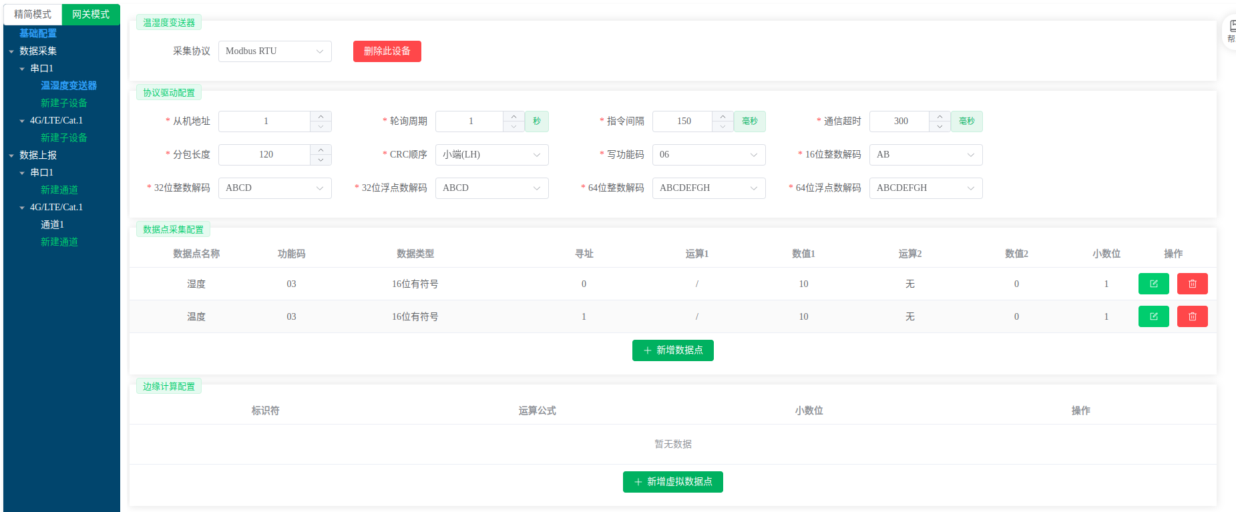The width and height of the screenshot is (1236, 512).
Task: Collapse the 数据上报 tree node
Action: (11, 156)
